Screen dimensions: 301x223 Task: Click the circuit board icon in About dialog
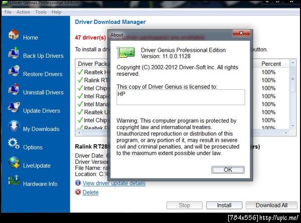click(x=126, y=52)
